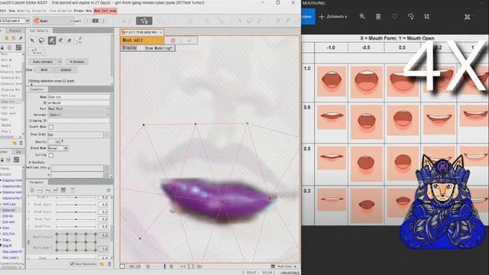This screenshot has width=489, height=275.
Task: Click zoom icon in Photos window
Action: (x=362, y=17)
